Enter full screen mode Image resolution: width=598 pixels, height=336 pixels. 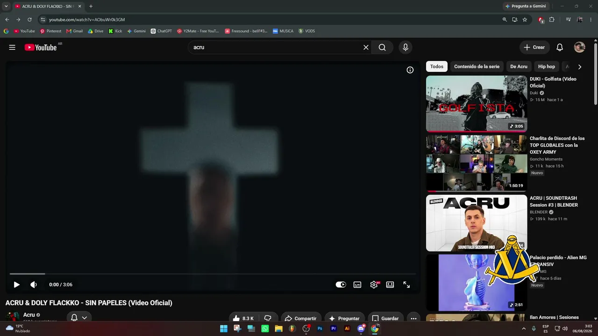(x=406, y=285)
